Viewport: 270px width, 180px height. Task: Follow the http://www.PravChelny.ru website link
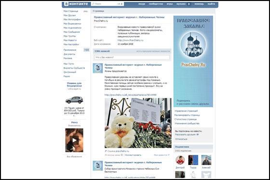130,40
